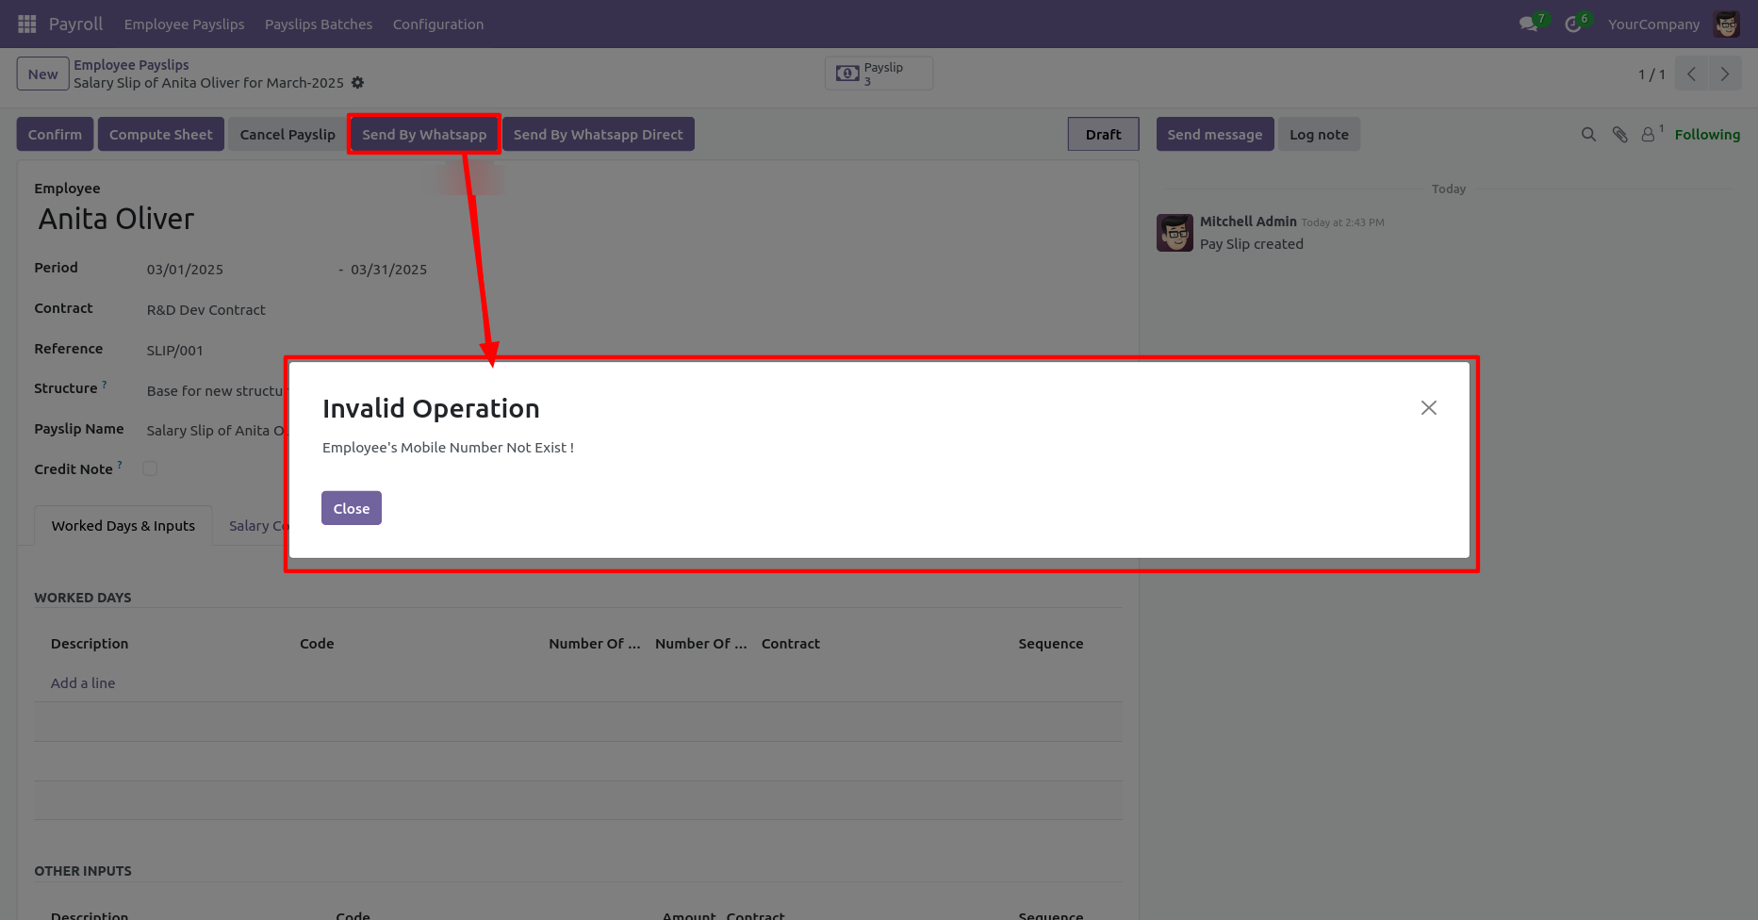
Task: Open the Payslip 3 smart button
Action: point(879,74)
